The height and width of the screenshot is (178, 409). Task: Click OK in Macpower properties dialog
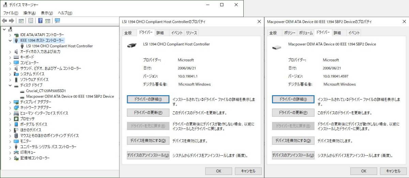[x=364, y=171]
